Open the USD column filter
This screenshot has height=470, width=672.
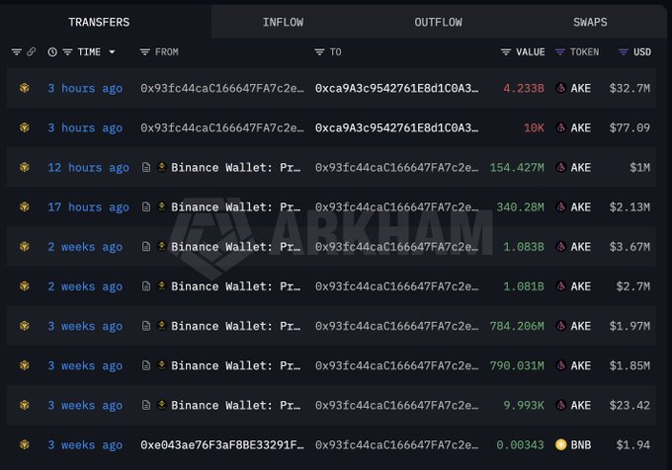[624, 52]
